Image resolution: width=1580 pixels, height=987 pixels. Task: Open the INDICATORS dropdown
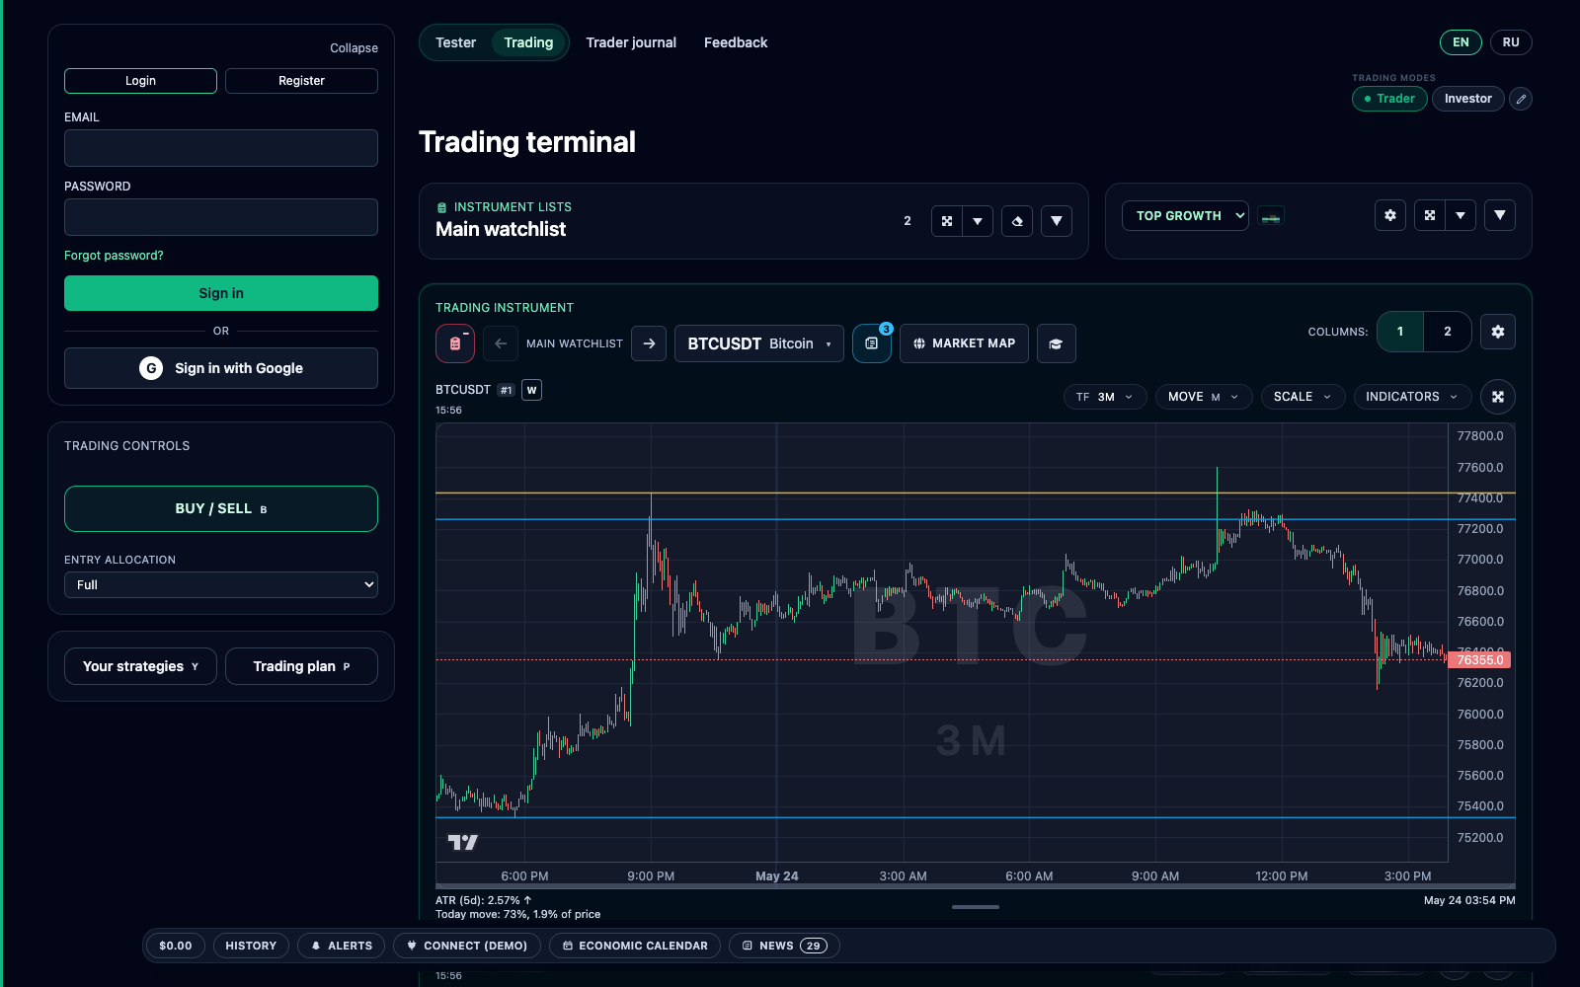[1412, 397]
